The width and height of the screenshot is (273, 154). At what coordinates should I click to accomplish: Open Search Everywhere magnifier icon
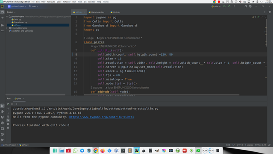click(x=246, y=6)
